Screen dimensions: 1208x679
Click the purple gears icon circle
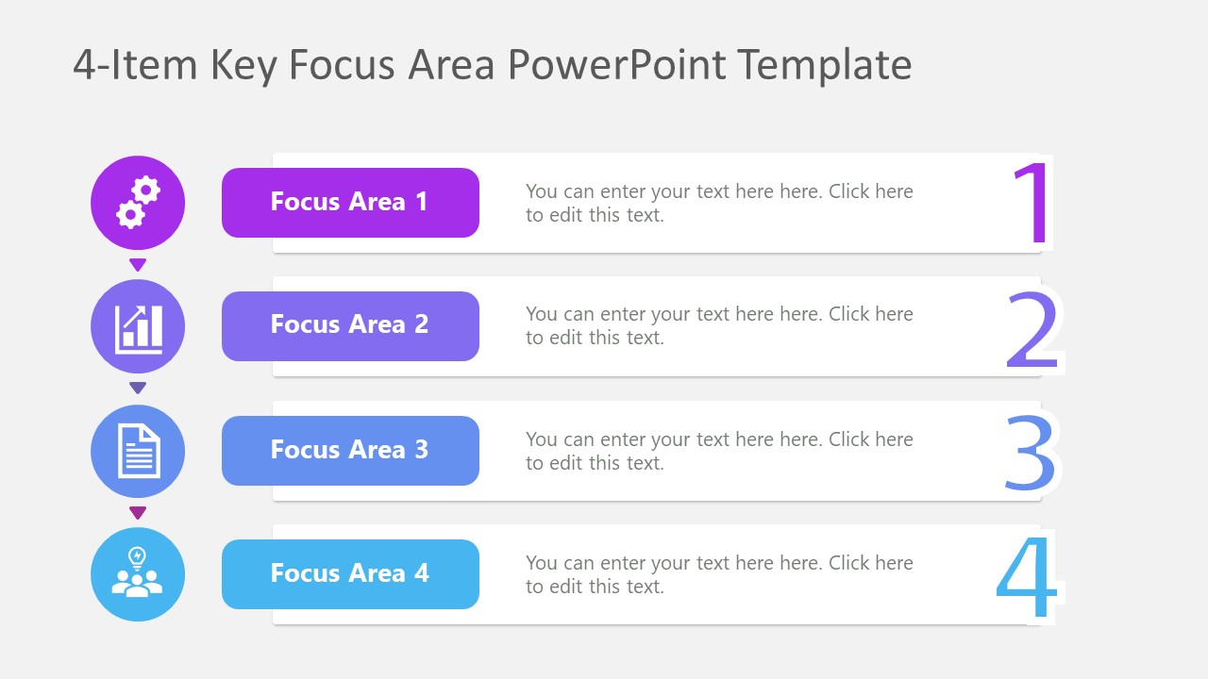pos(138,203)
